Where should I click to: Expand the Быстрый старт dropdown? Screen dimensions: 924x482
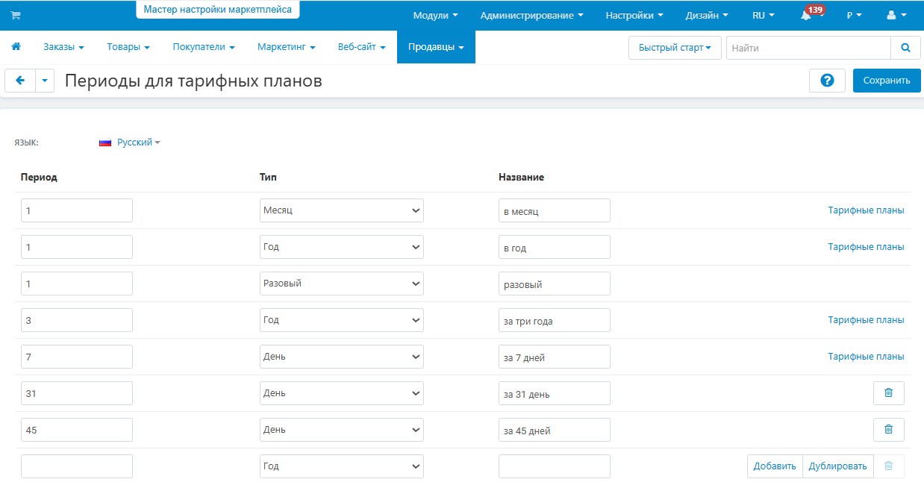coord(675,48)
